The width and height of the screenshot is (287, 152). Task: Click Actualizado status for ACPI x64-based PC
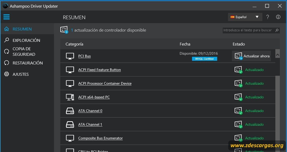point(254,97)
